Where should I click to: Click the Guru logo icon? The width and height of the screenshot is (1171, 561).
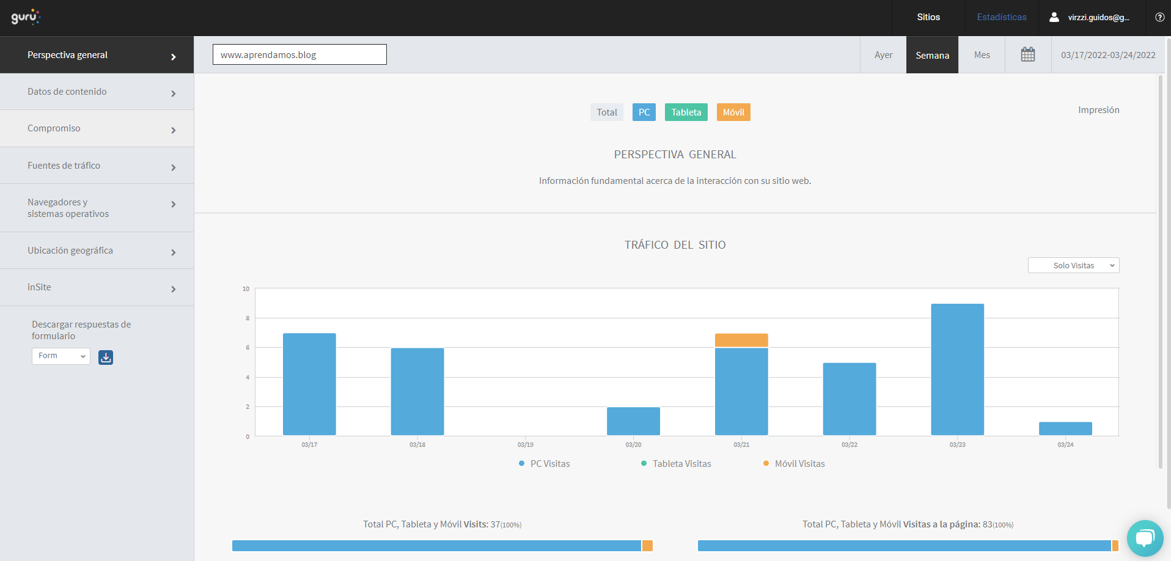pos(25,17)
